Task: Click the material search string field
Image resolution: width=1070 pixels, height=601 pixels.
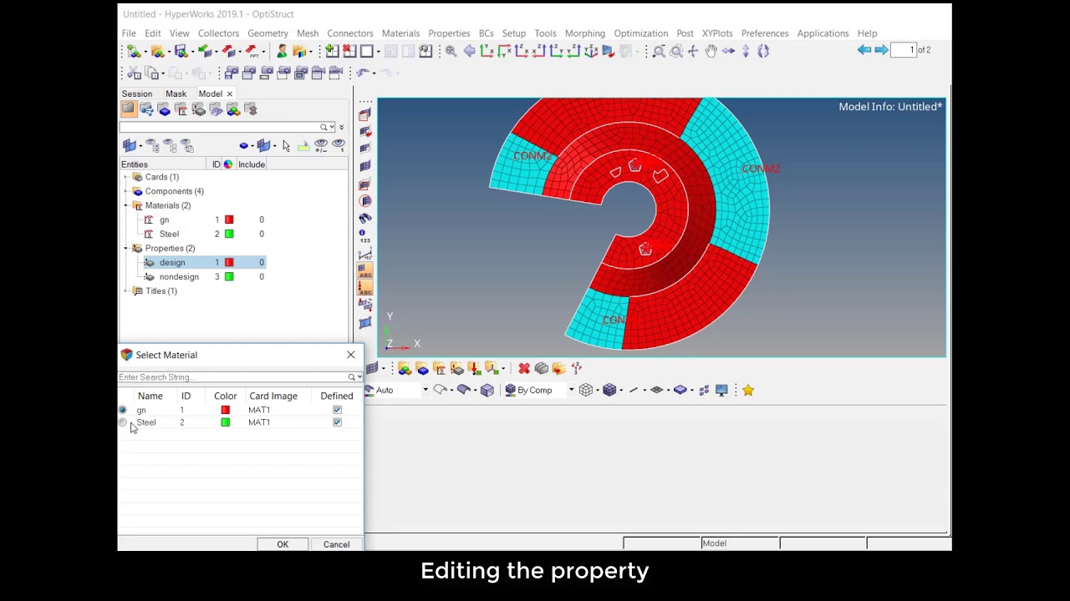Action: pos(233,377)
